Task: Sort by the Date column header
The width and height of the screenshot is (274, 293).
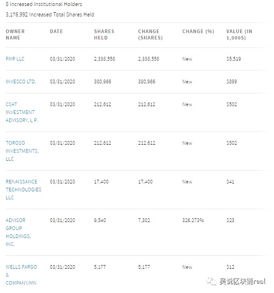Action: point(56,32)
